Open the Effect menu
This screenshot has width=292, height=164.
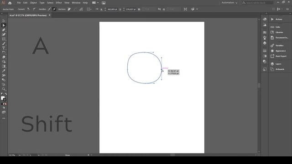pos(59,3)
